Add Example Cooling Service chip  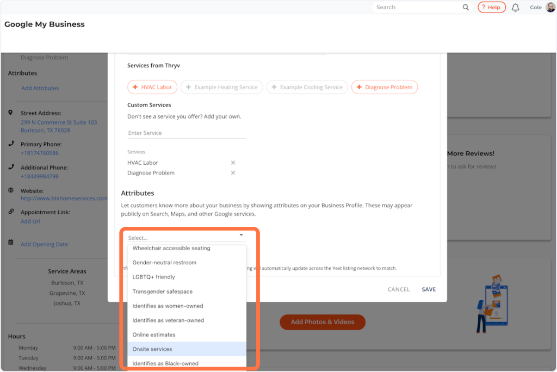307,87
